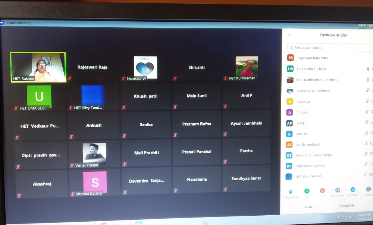This screenshot has height=225, width=373.
Task: Select the go slower icon
Action: (338, 190)
